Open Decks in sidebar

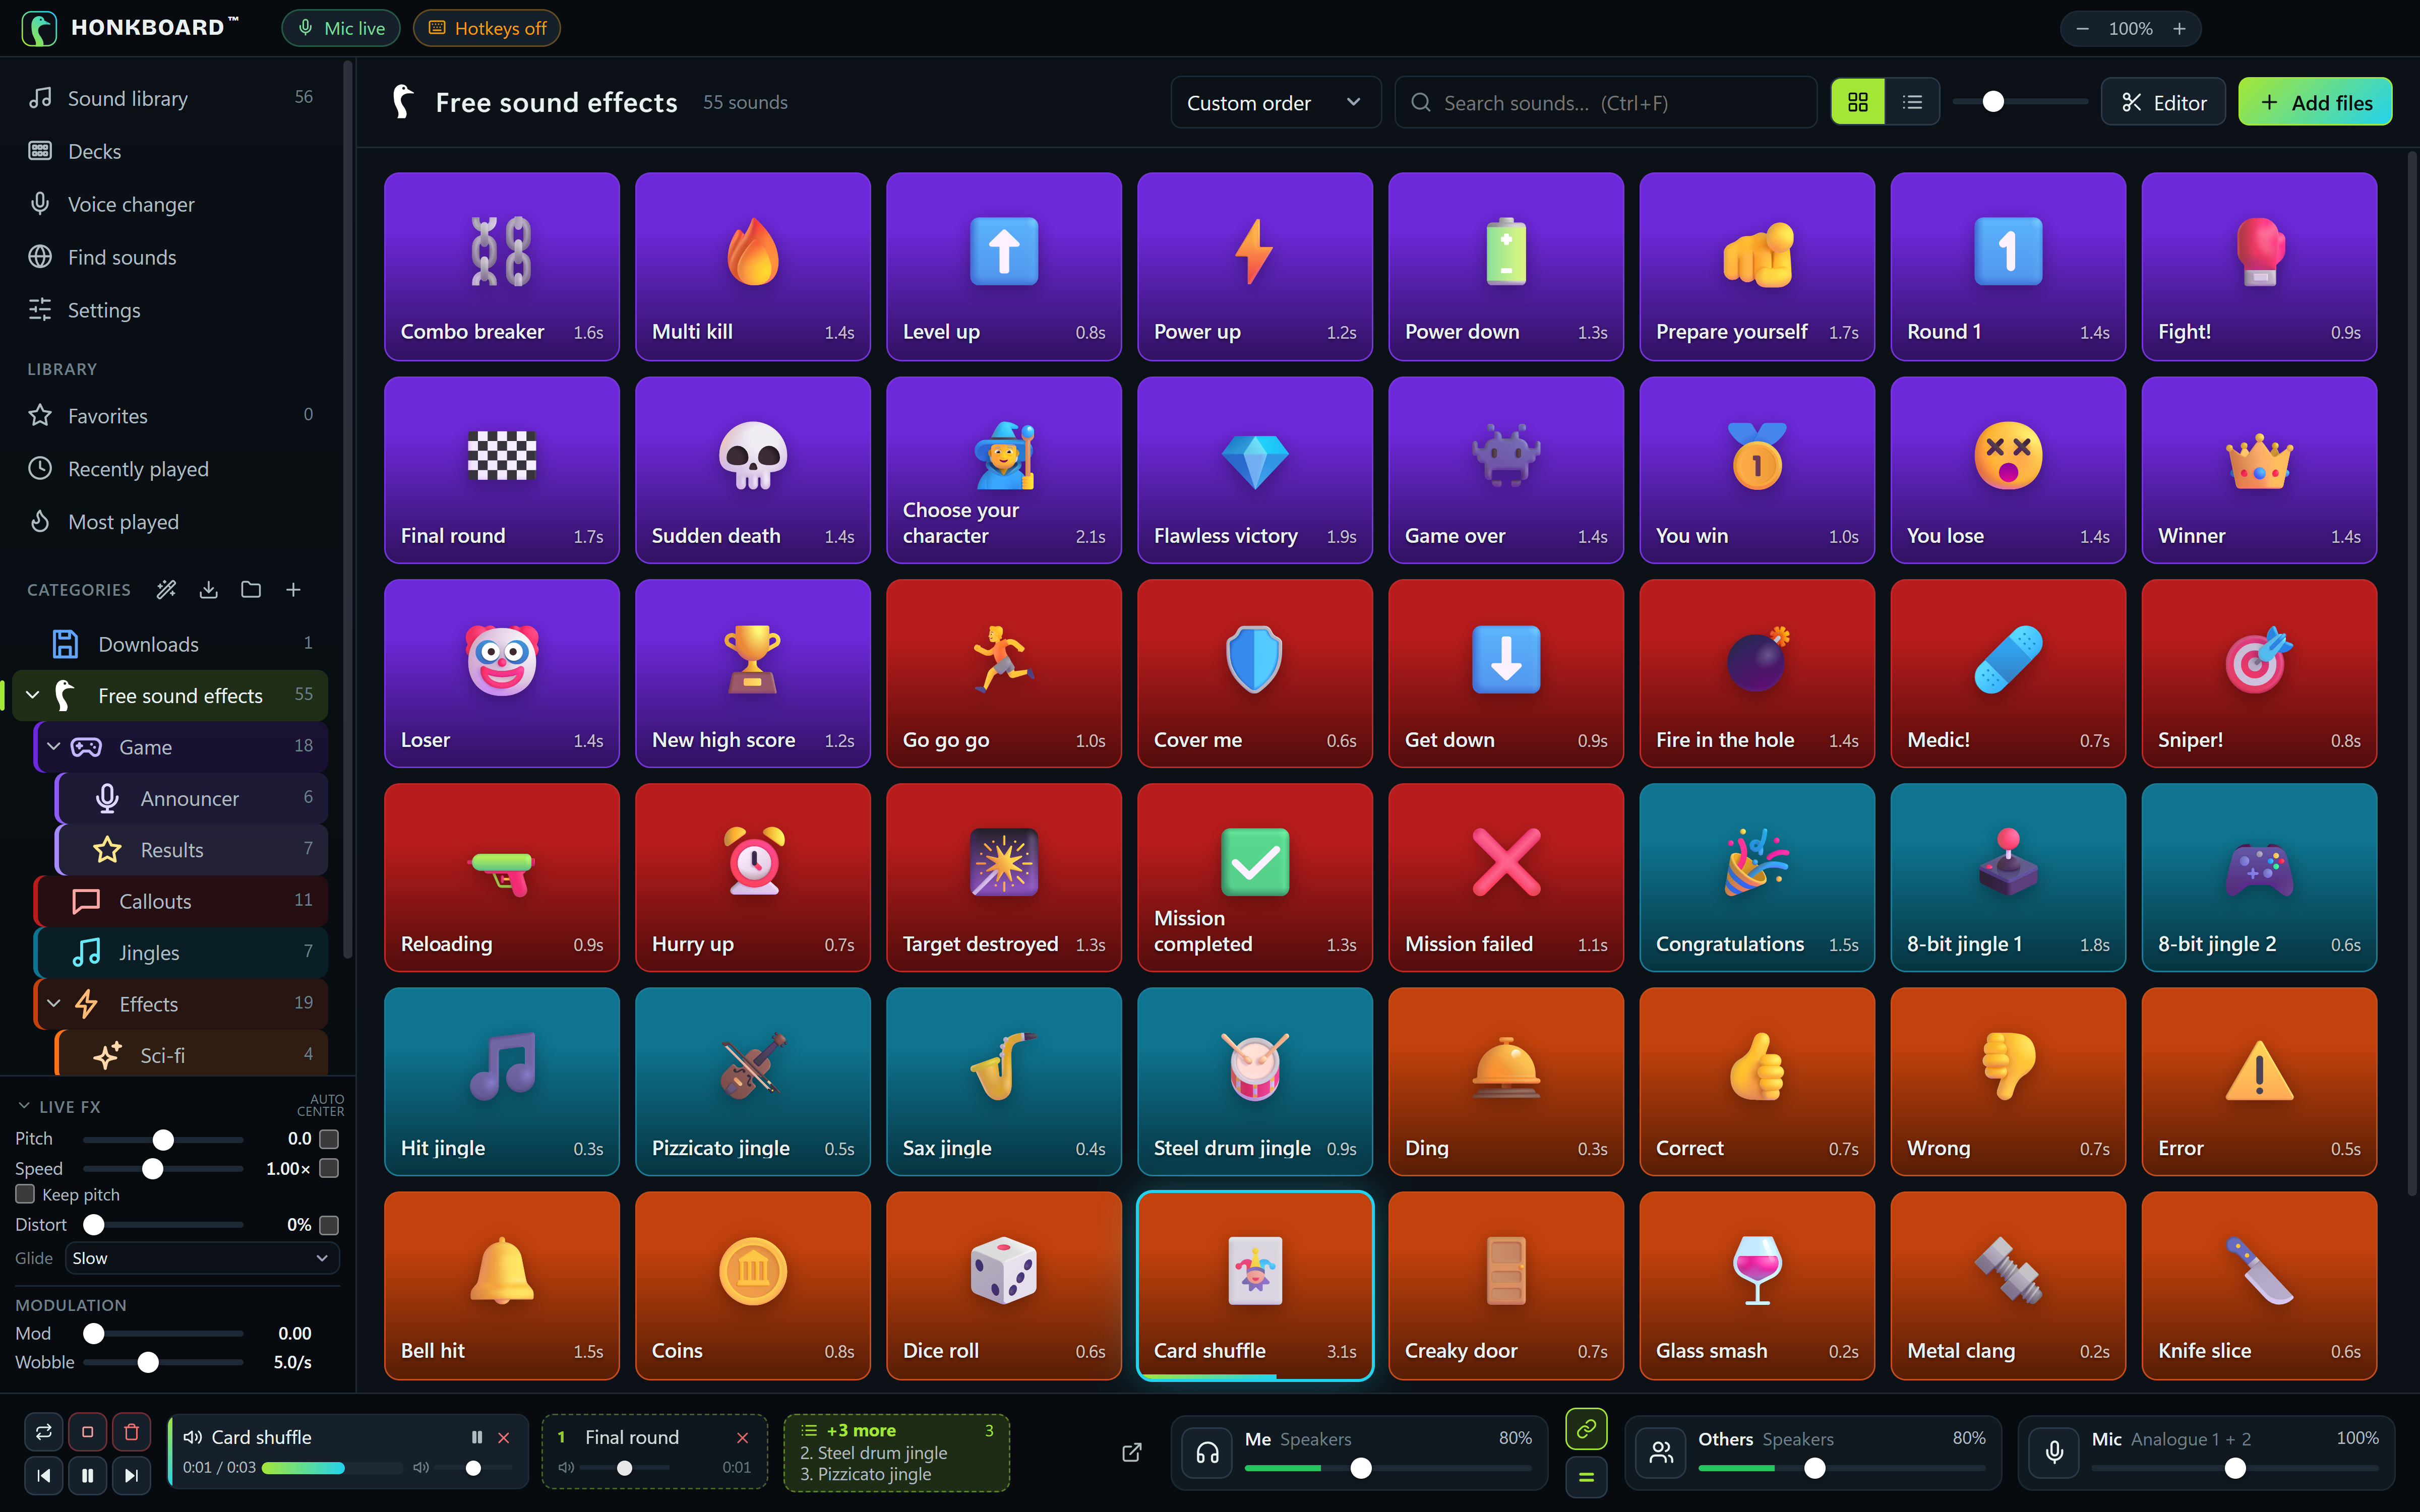click(170, 151)
